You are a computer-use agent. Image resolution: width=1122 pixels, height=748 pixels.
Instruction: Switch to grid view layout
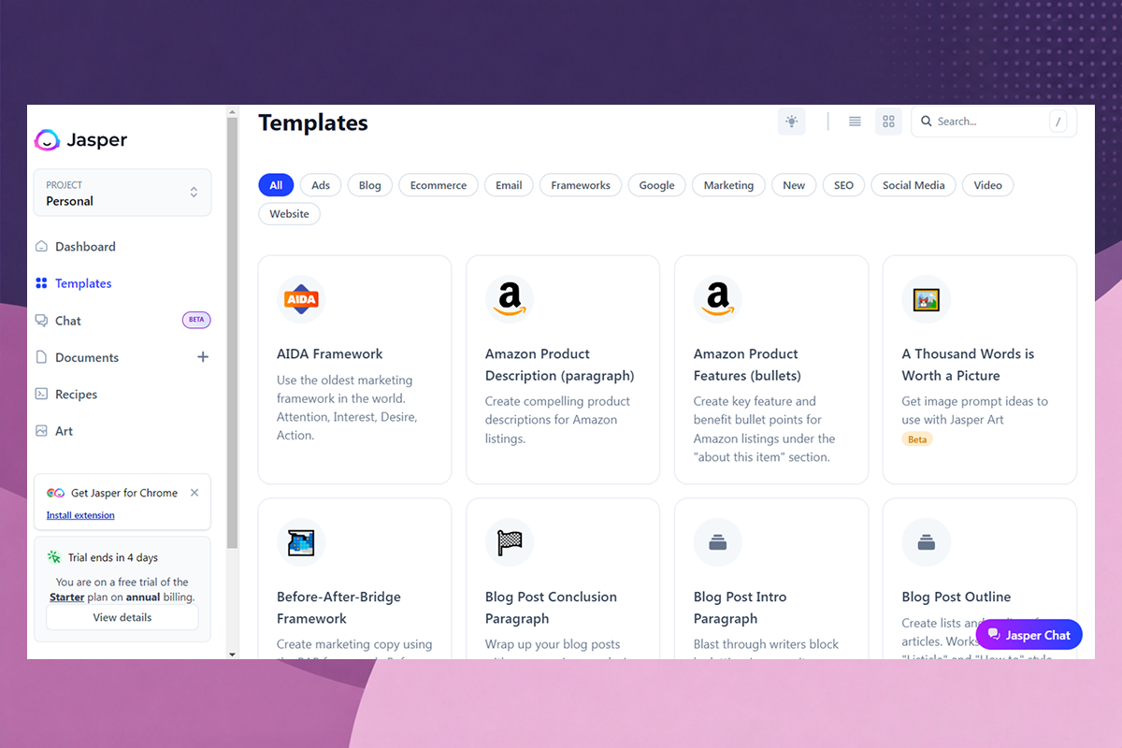[x=888, y=122]
